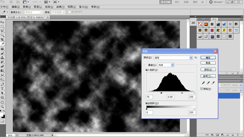The width and height of the screenshot is (244, 137).
Task: Open the arrange documents dropdown
Action: tap(47, 2)
